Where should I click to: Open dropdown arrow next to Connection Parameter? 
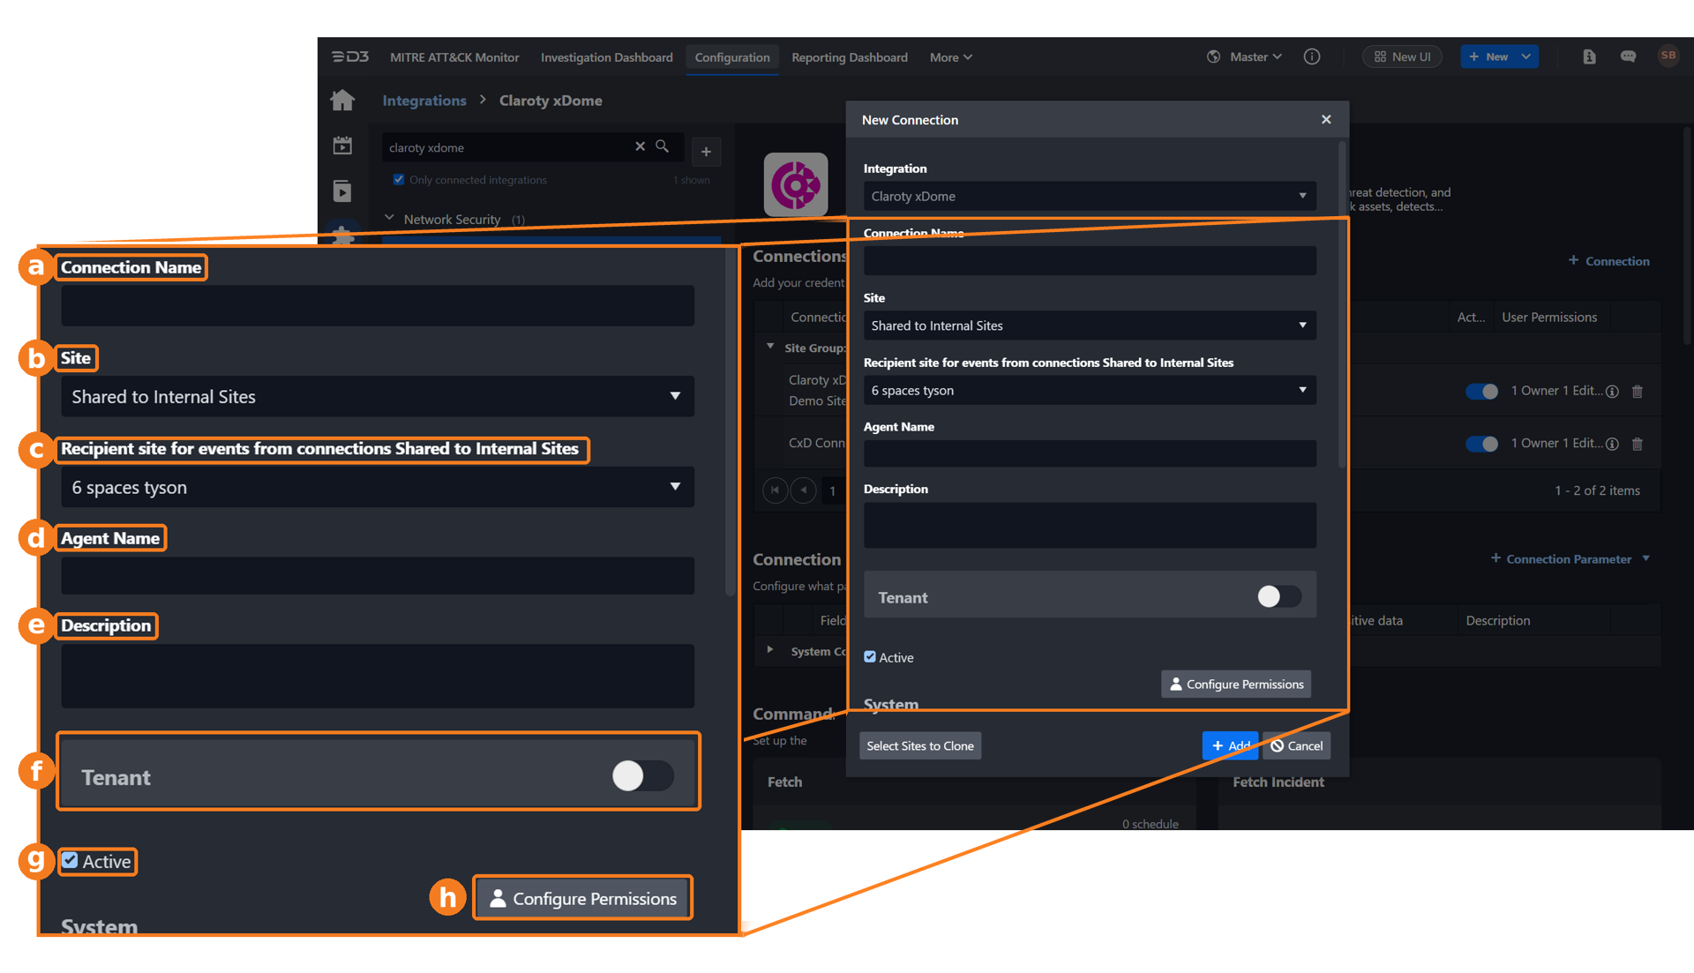pos(1645,558)
